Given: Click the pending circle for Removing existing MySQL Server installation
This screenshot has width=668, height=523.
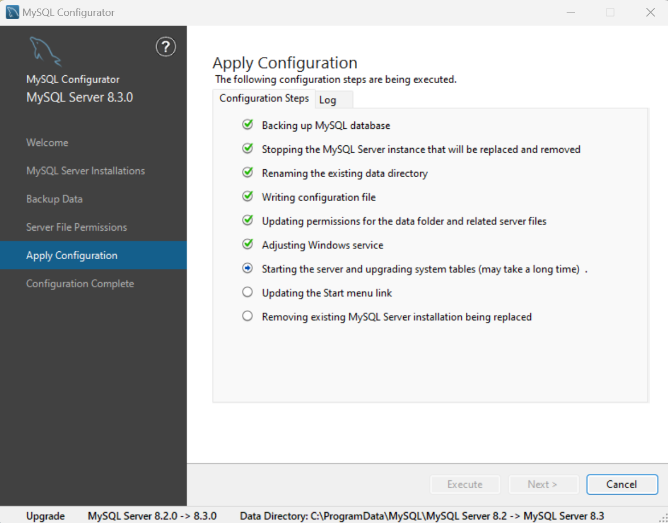Looking at the screenshot, I should (247, 316).
